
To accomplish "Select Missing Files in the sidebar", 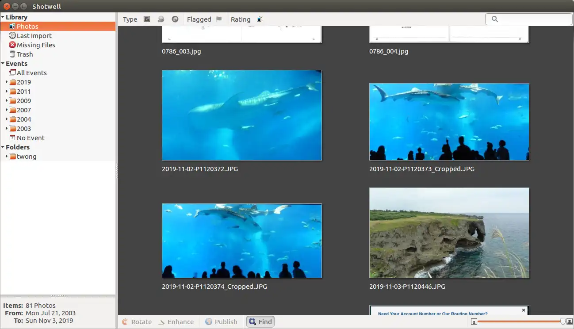I will click(36, 45).
